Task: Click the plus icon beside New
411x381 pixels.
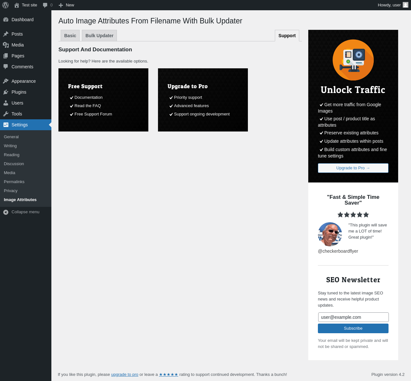Action: click(x=61, y=5)
